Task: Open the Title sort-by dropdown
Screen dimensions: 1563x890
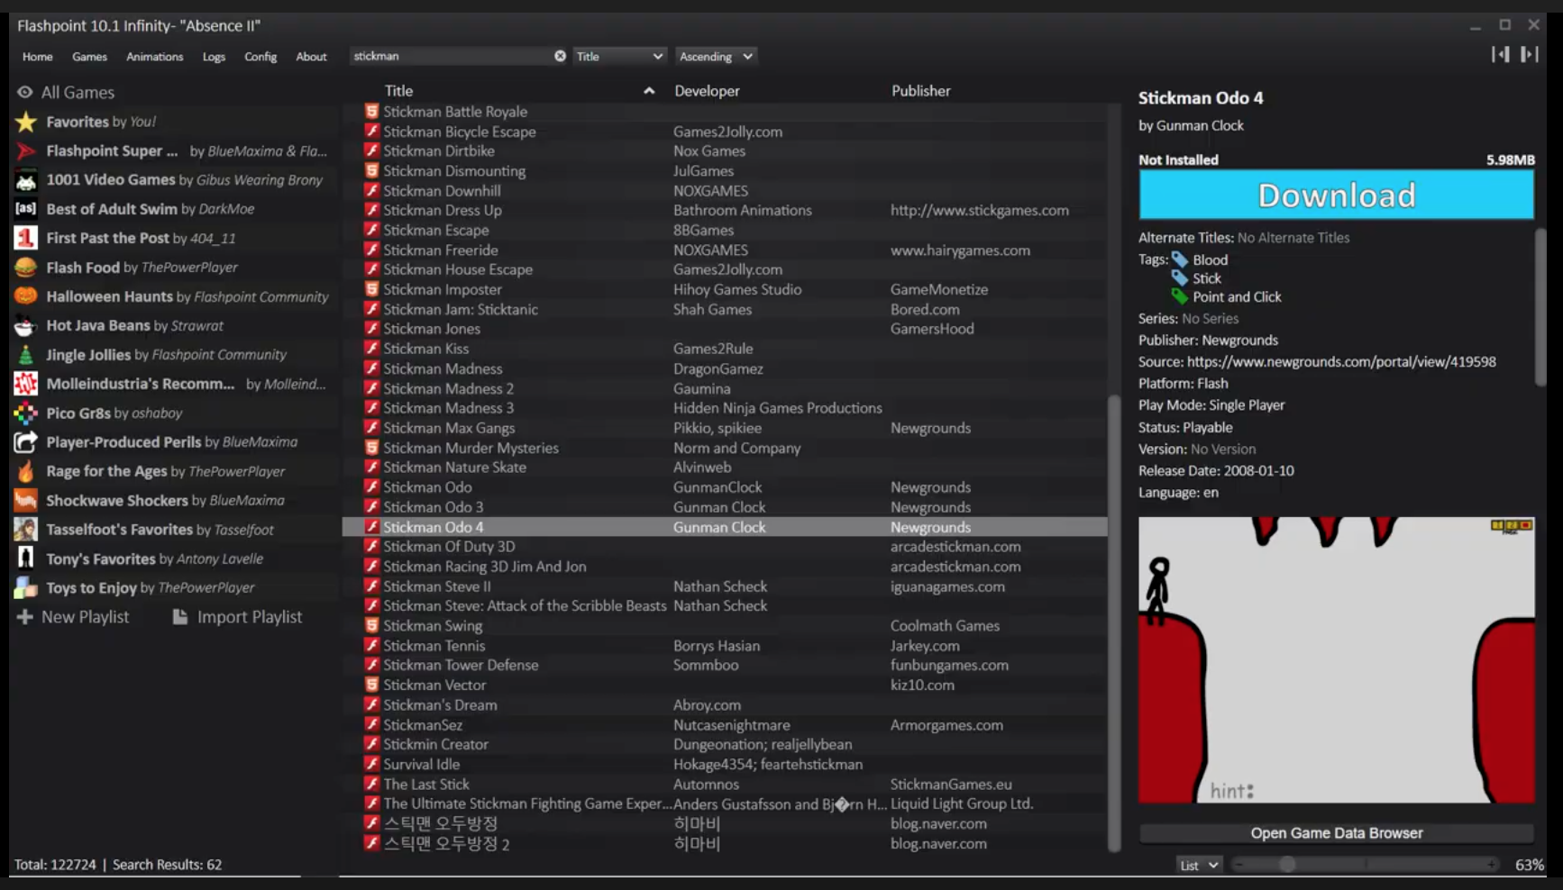Action: click(x=619, y=56)
